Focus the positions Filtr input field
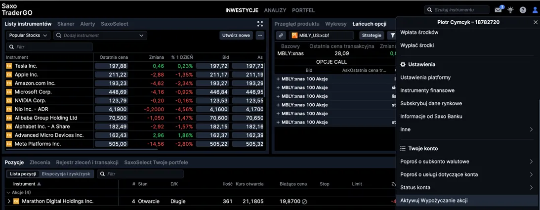This screenshot has height=210, width=540. click(x=140, y=174)
